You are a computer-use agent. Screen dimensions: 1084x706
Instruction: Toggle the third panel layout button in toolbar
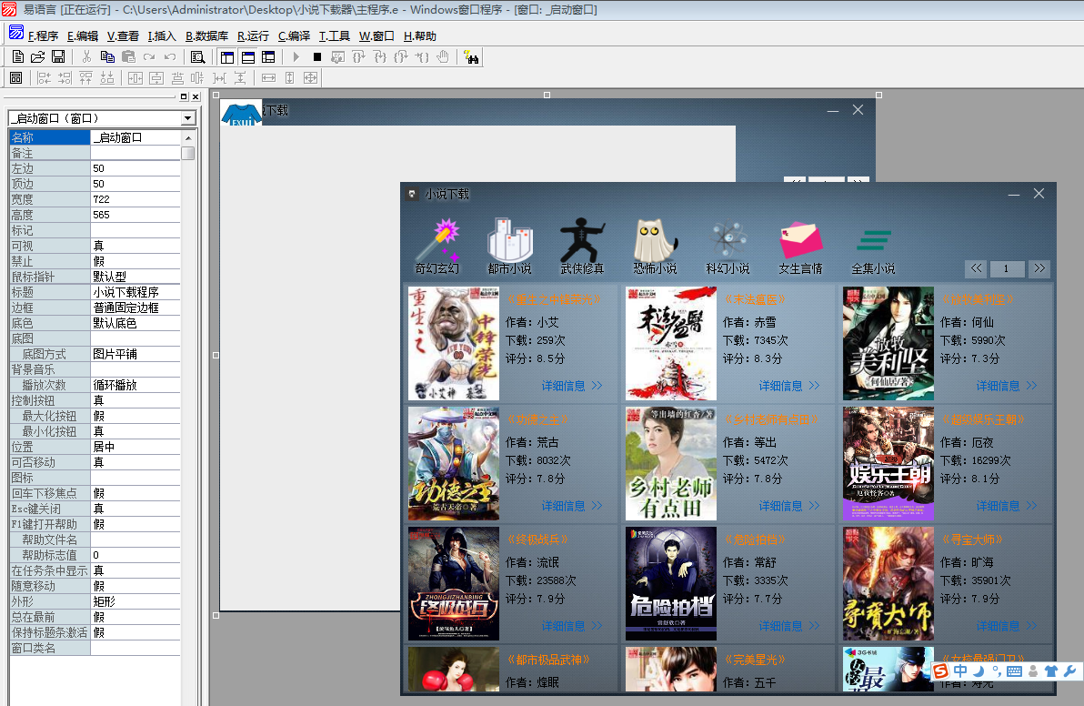point(268,56)
